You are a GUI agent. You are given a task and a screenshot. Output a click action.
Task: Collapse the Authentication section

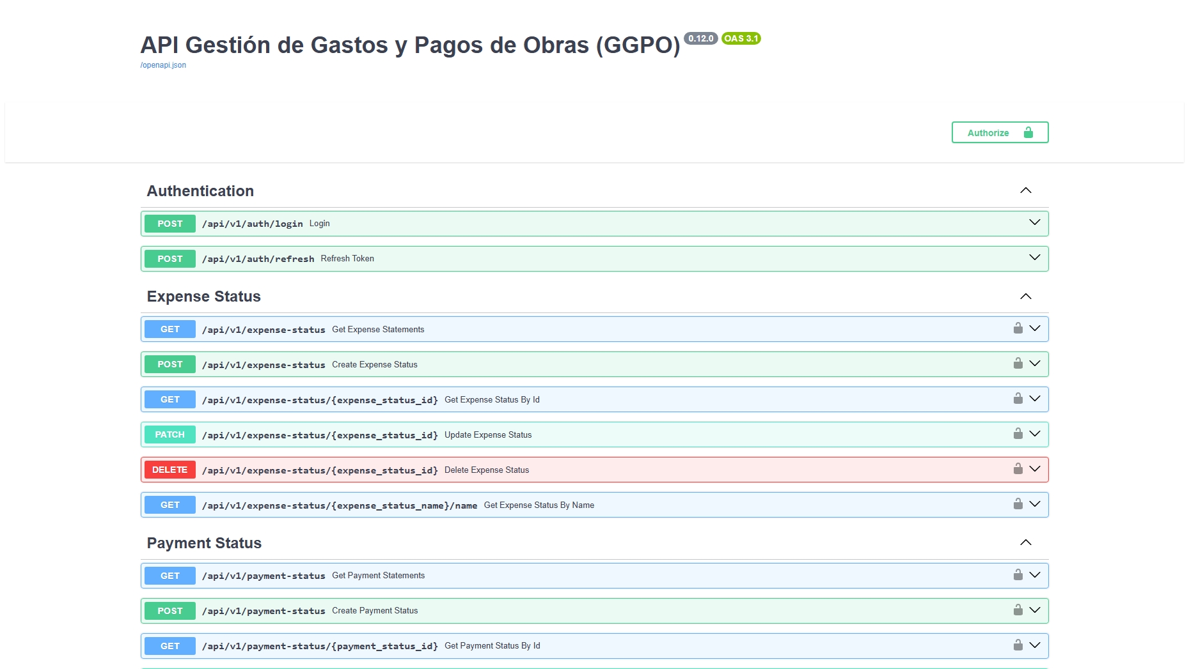[1026, 190]
